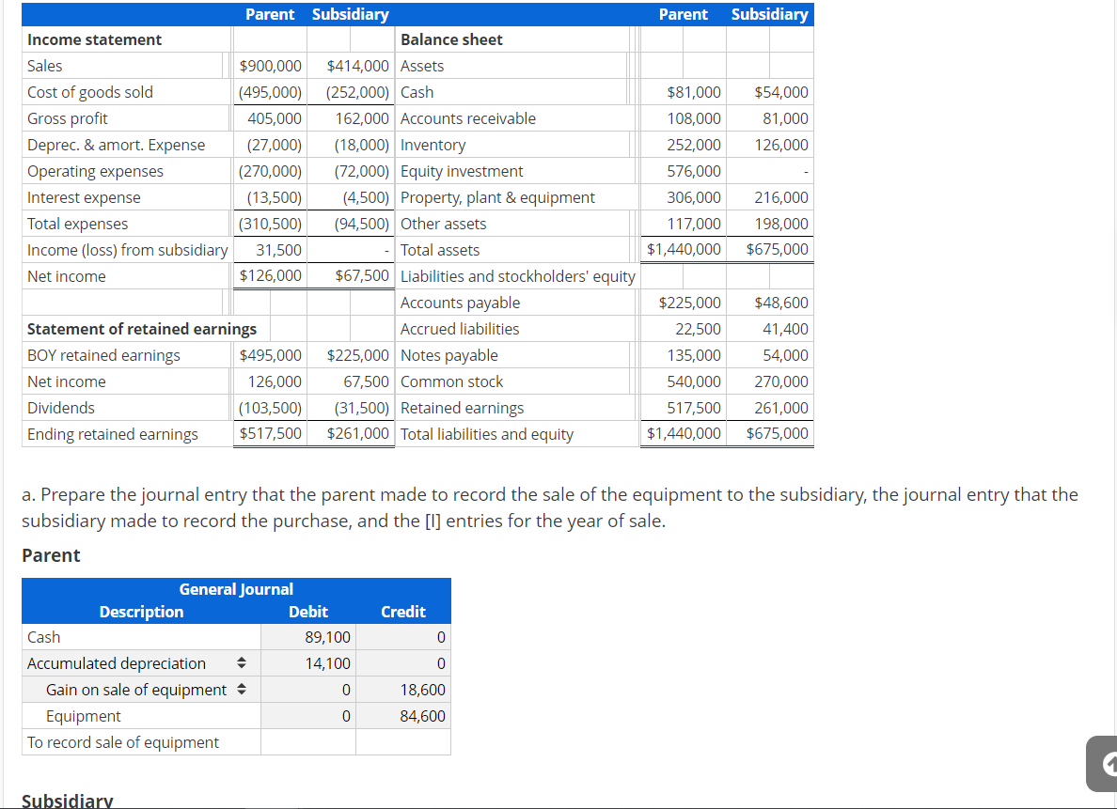Select Subsidiary Accrued liabilities 41,400
The width and height of the screenshot is (1117, 809).
pos(786,329)
